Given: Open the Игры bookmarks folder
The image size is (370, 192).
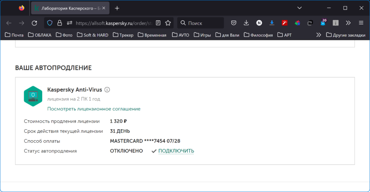Looking at the screenshot, I should 202,35.
